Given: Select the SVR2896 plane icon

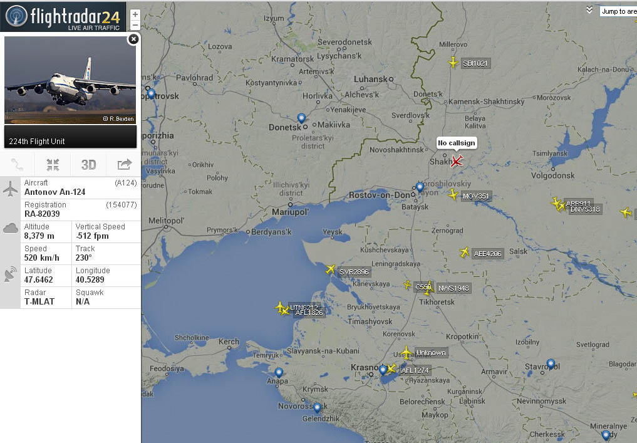Looking at the screenshot, I should pyautogui.click(x=331, y=269).
